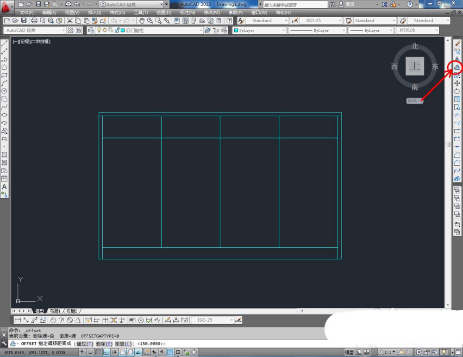Click the WCS button below ViewCube

[x=414, y=100]
